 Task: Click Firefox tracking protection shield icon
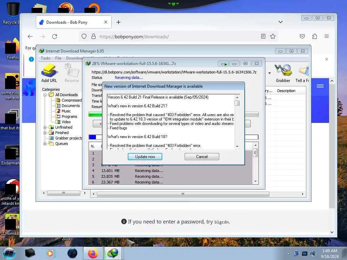click(84, 36)
